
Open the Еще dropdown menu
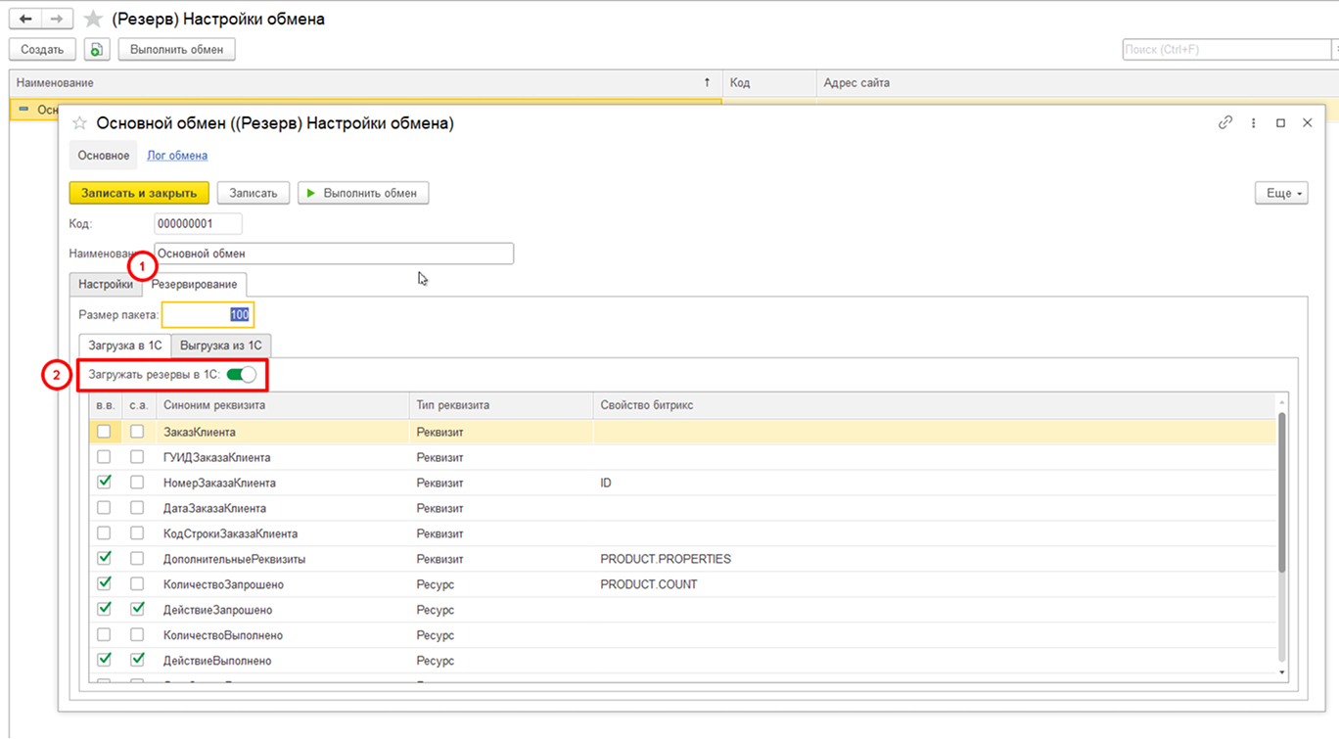click(x=1280, y=193)
